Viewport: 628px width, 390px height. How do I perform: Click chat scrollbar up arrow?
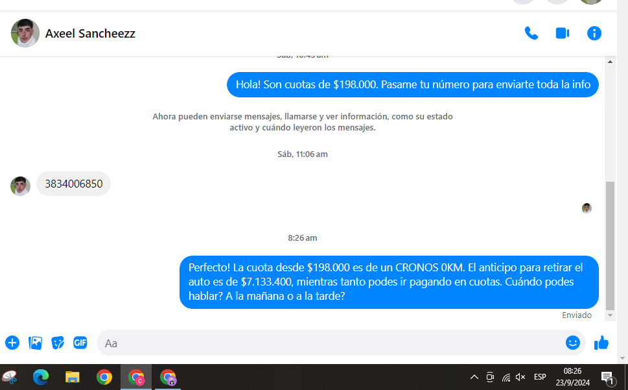click(x=610, y=62)
